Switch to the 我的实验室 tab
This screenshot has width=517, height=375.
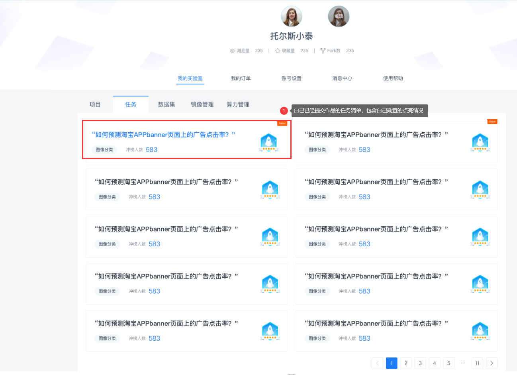click(x=190, y=78)
